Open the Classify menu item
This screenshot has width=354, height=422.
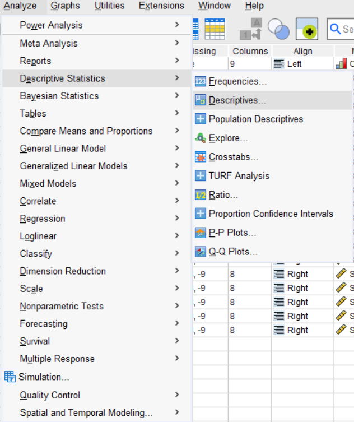coord(96,253)
